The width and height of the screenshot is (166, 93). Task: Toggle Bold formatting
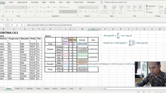pyautogui.click(x=6, y=12)
